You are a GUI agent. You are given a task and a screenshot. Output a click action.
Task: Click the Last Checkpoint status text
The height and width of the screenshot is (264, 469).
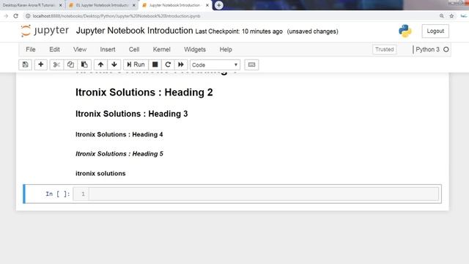[x=239, y=32]
